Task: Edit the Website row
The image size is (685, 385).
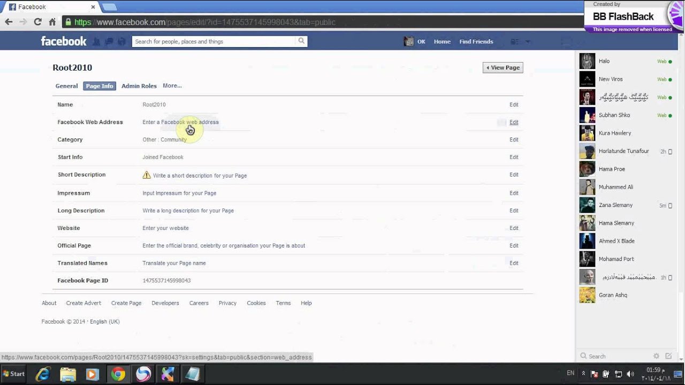Action: click(x=514, y=228)
